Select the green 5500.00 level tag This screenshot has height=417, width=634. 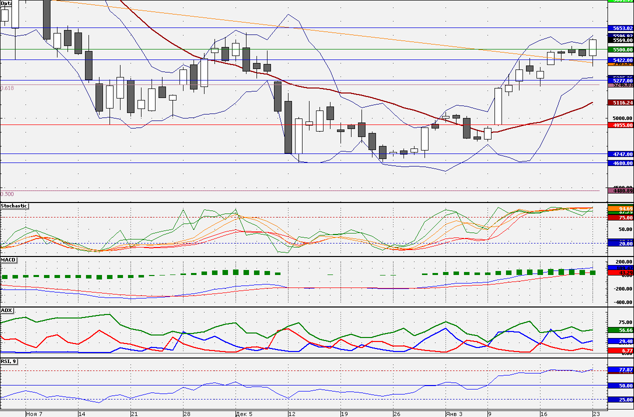coord(620,49)
